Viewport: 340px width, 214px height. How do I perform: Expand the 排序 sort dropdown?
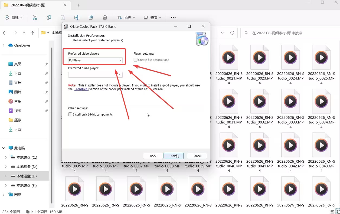click(126, 18)
